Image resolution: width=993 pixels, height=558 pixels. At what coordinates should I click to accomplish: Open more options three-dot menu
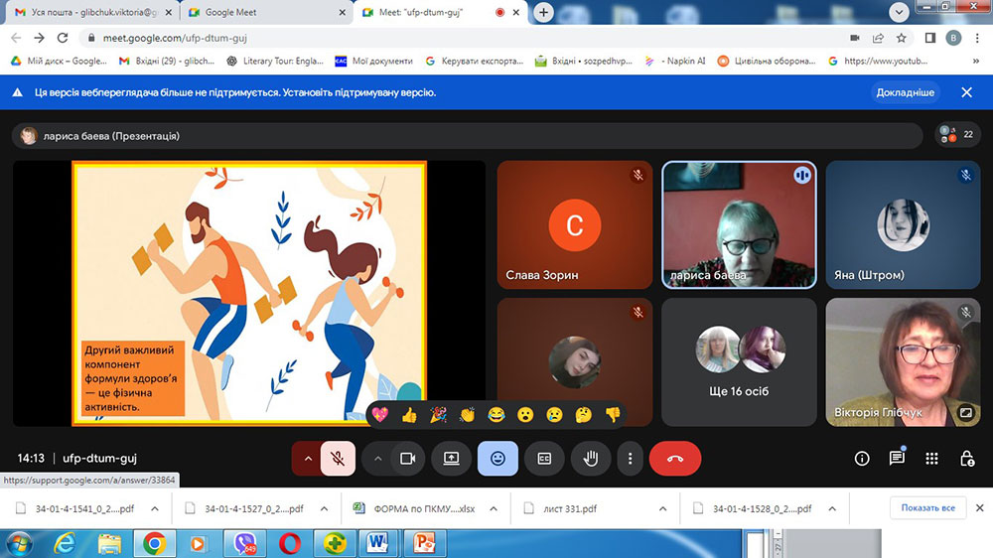point(631,459)
